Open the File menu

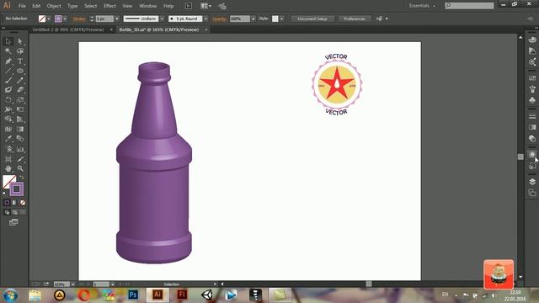[x=22, y=6]
